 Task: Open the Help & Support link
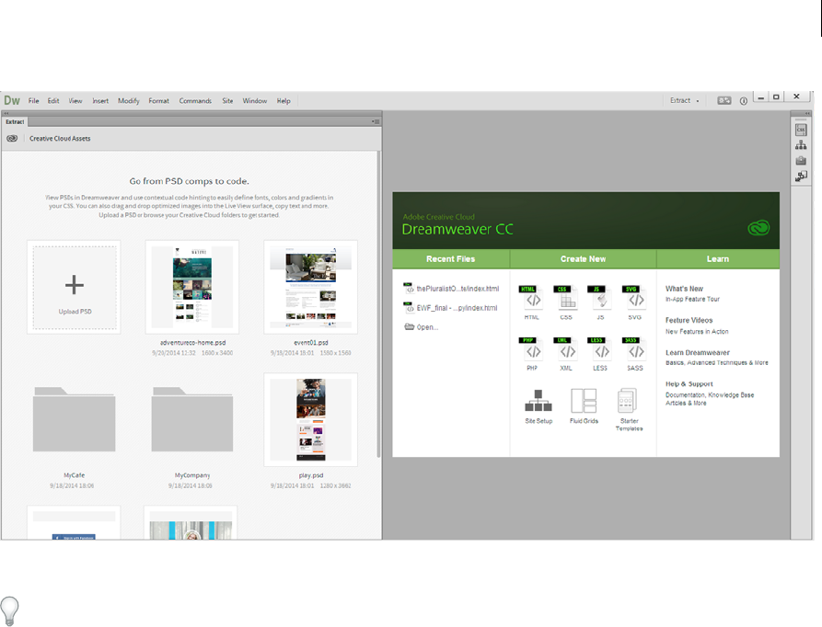click(x=689, y=383)
